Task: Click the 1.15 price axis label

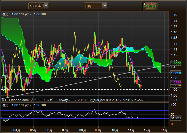Action: [x=174, y=38]
